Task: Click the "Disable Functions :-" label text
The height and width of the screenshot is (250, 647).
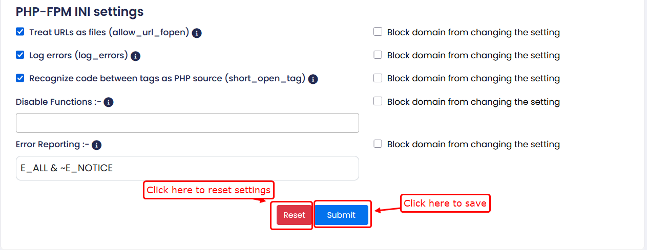Action: click(x=58, y=102)
